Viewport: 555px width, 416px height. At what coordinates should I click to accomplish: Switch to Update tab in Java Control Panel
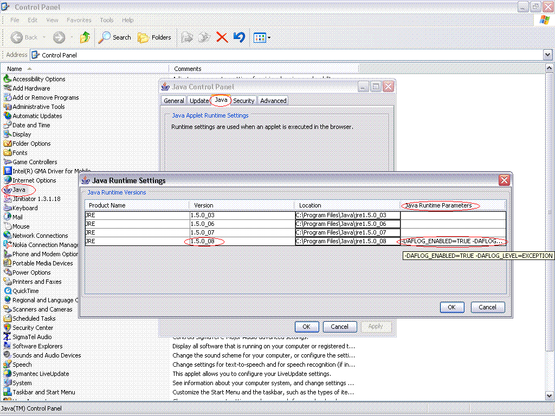pos(199,101)
